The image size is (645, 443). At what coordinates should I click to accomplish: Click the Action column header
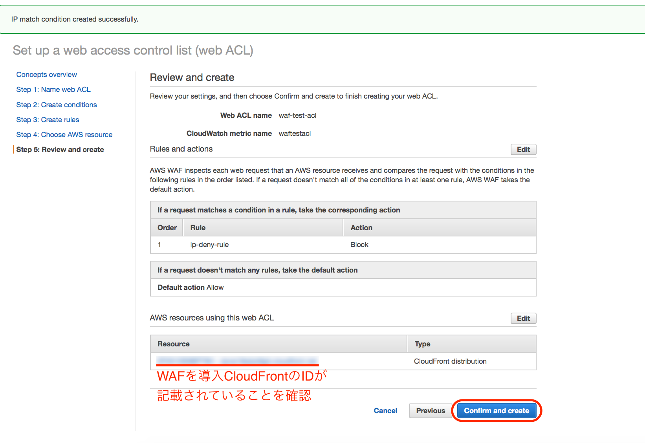(361, 227)
